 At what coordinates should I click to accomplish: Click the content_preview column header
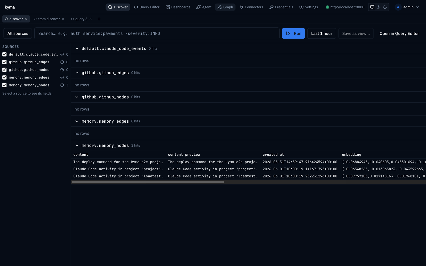pyautogui.click(x=184, y=155)
